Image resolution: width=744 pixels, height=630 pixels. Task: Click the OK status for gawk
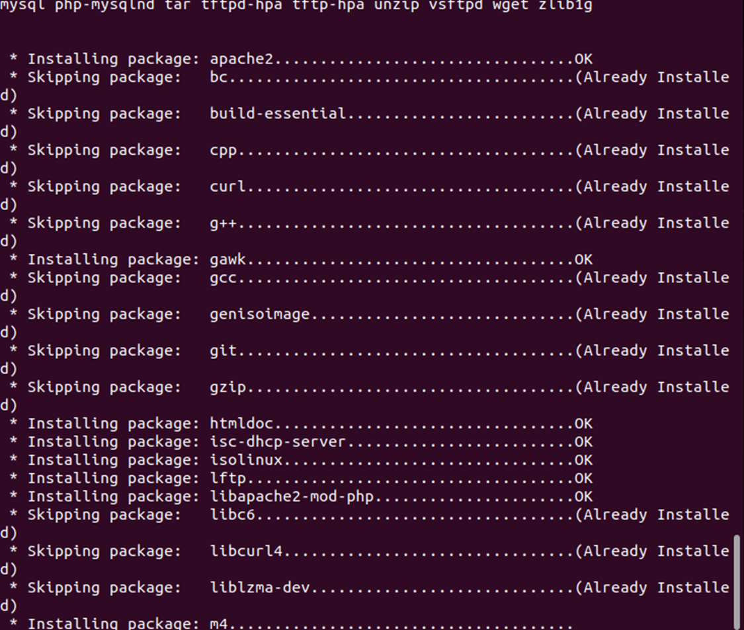[583, 260]
